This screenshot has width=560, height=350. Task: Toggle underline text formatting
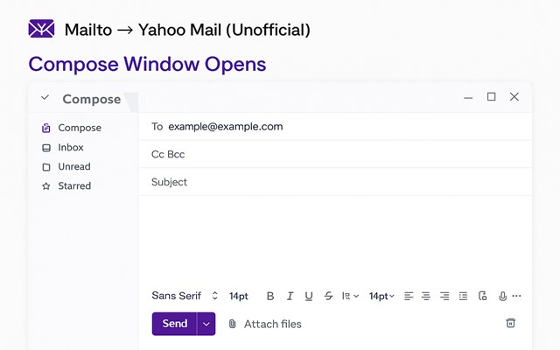click(309, 297)
